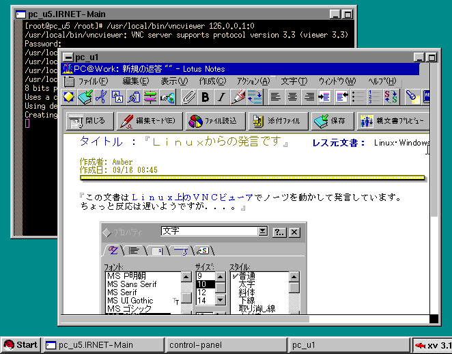The image size is (452, 354).
Task: Click the signpost navigation SmartIcon
Action: [x=150, y=97]
